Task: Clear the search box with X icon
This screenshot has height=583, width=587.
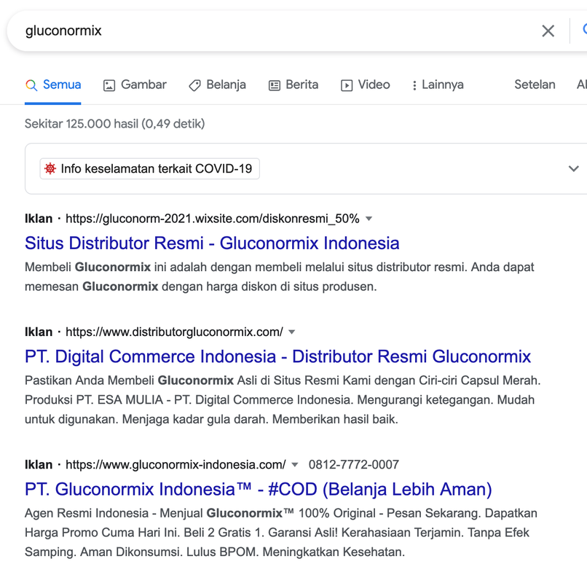Action: tap(548, 31)
